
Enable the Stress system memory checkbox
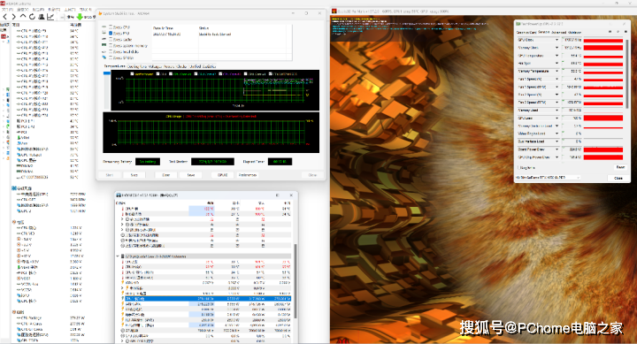tap(111, 45)
